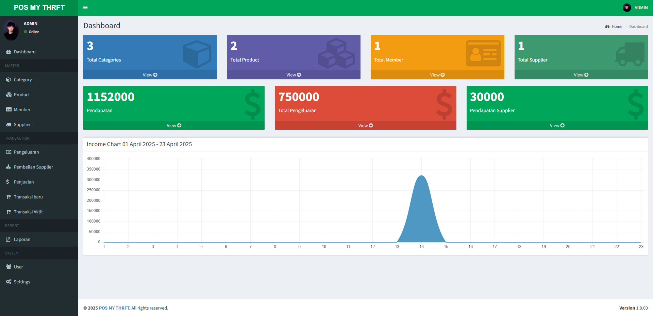Image resolution: width=653 pixels, height=316 pixels.
Task: Go to Product page in sidebar
Action: pos(22,95)
